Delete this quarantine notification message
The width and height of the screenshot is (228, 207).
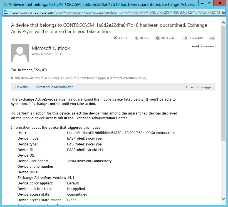point(121,38)
